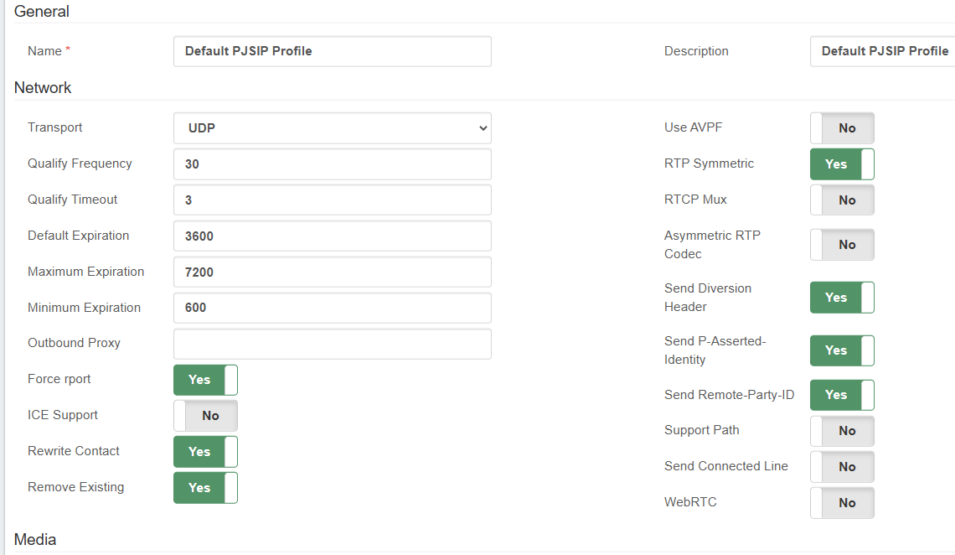Click the Network section heading
This screenshot has height=555, width=955.
pyautogui.click(x=43, y=88)
